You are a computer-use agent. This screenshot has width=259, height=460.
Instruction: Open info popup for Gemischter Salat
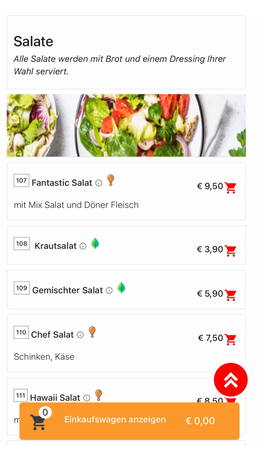click(x=109, y=290)
